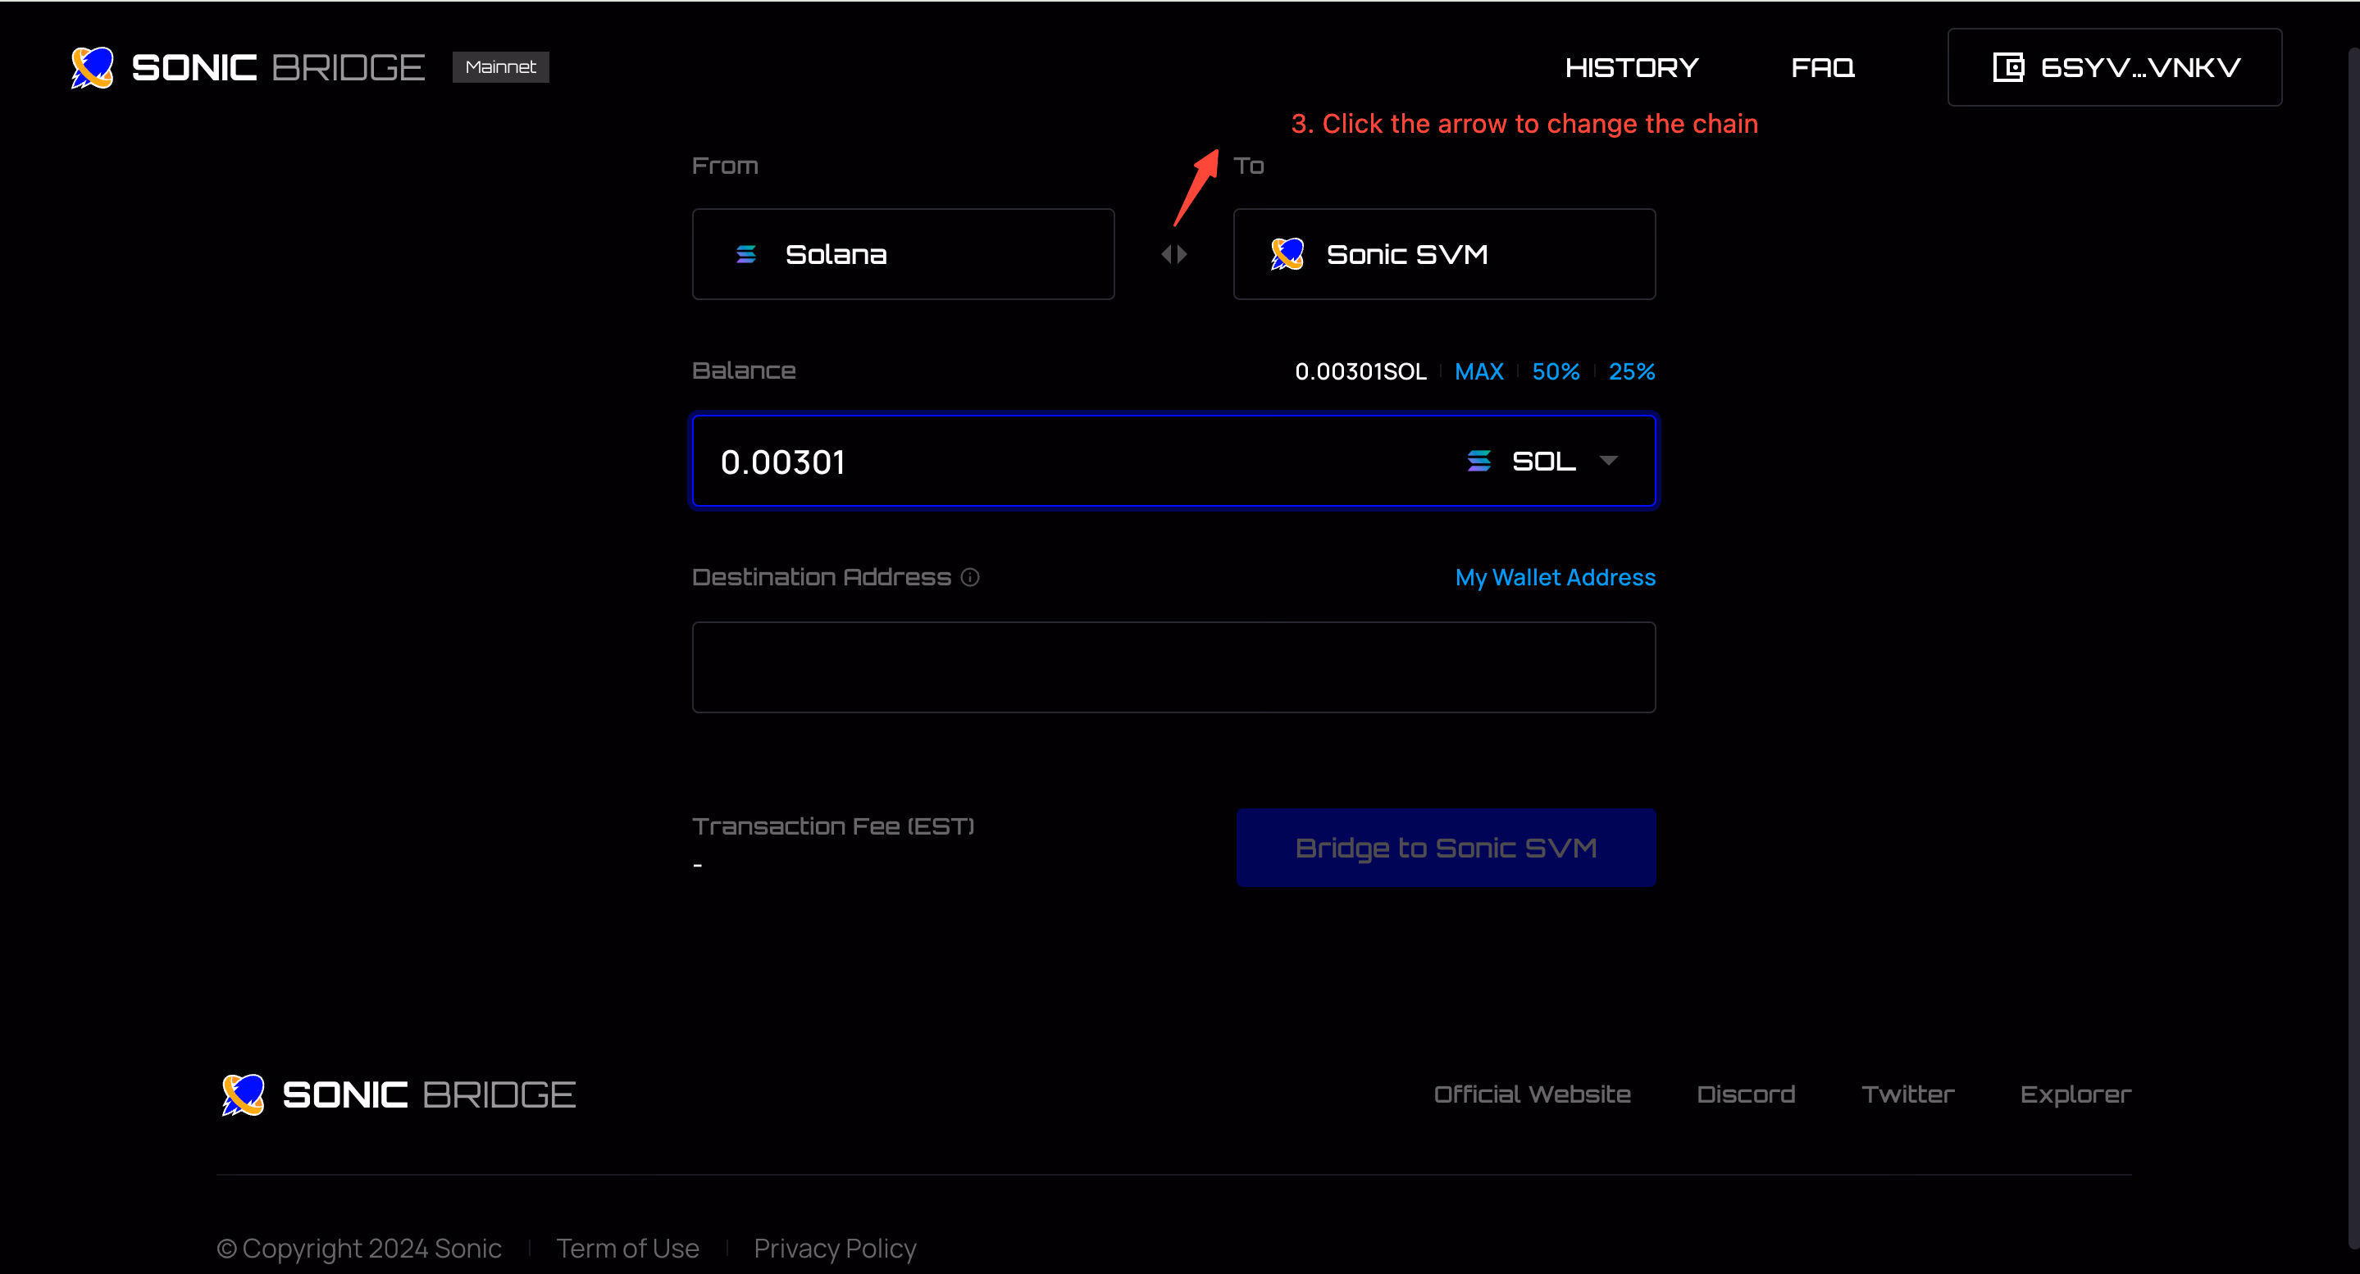Click the Sonic Bridge logo in header

point(248,68)
